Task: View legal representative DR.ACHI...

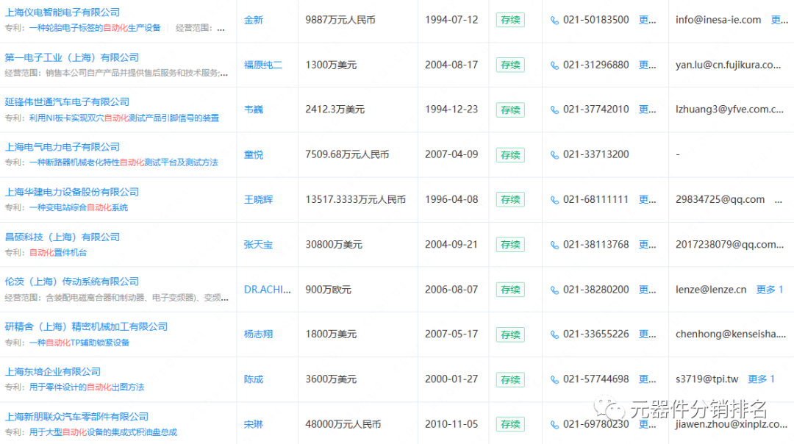Action: click(268, 290)
